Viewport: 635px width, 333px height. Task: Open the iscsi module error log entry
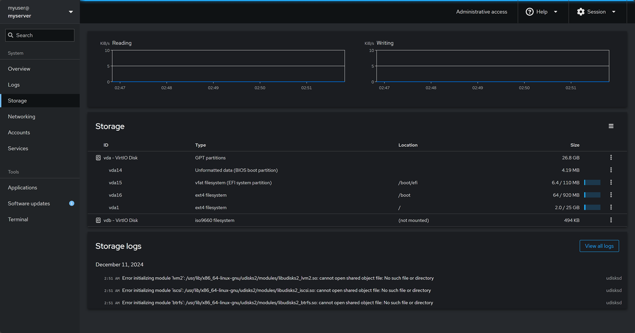tap(356, 290)
